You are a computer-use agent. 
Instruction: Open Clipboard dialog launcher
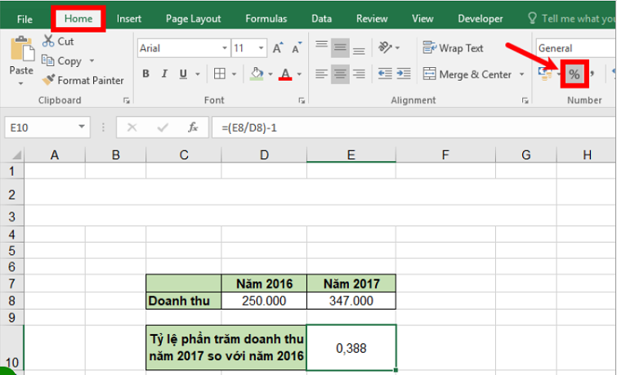[x=127, y=100]
